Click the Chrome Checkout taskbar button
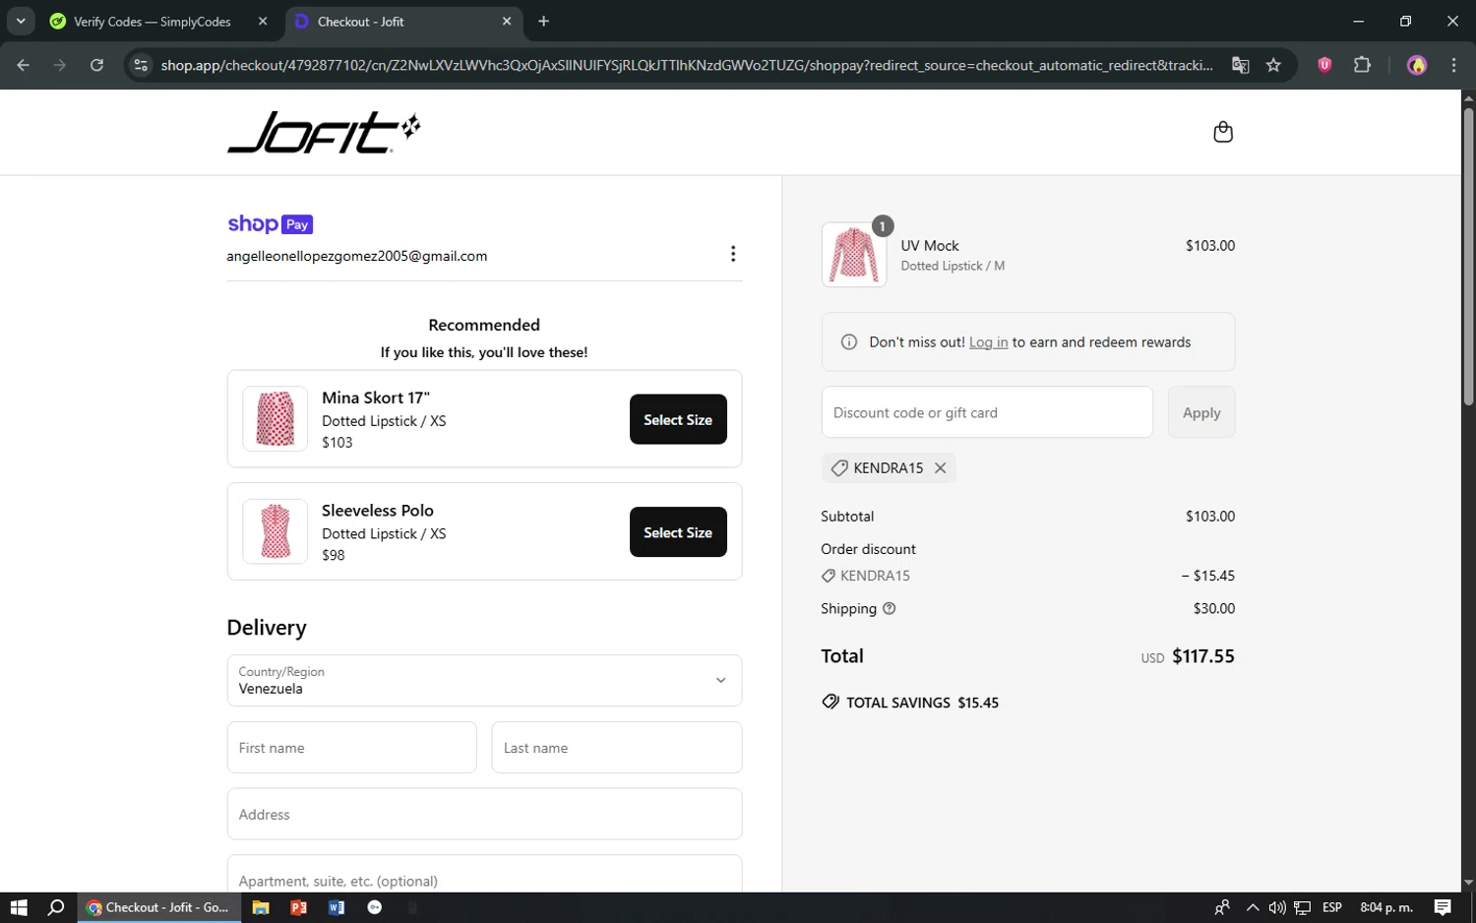The height and width of the screenshot is (923, 1476). coord(158,907)
